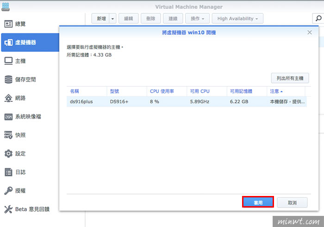Select the 虛擬機器 virtual machine icon
The width and height of the screenshot is (324, 227).
[8, 43]
